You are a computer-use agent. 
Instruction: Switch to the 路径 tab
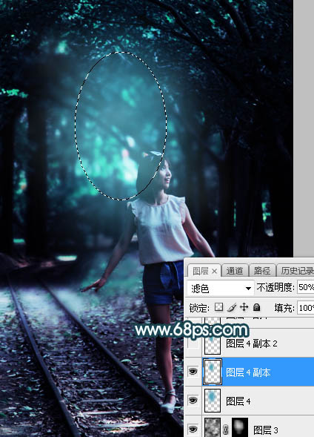pos(262,271)
